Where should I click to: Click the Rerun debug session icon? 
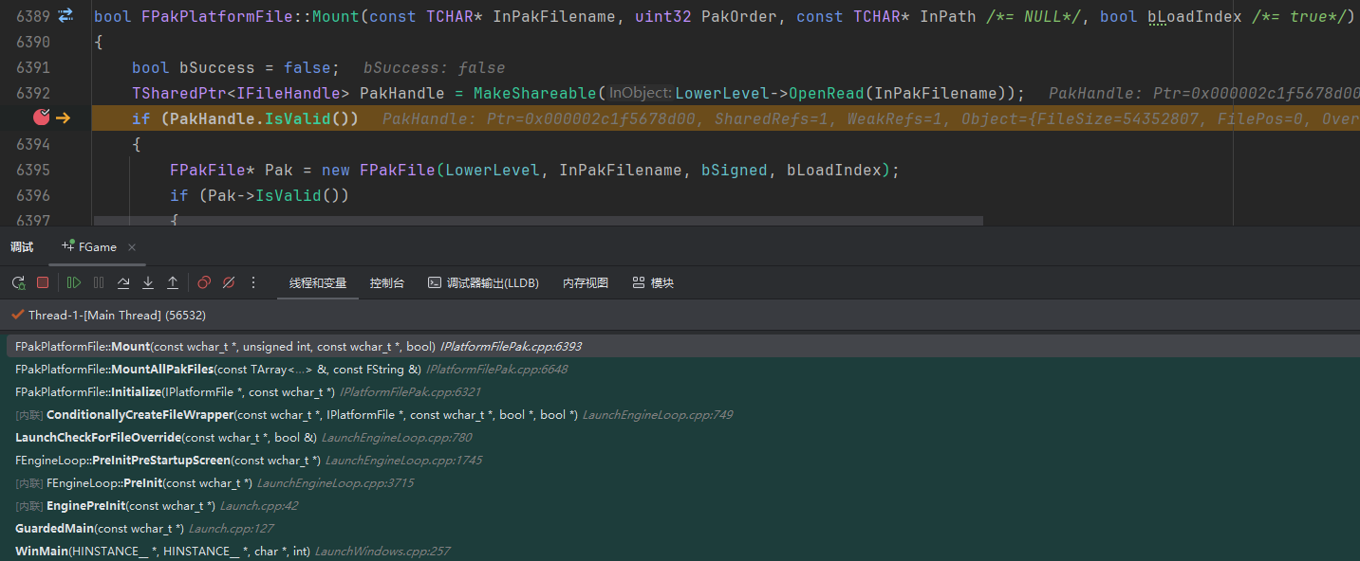[18, 282]
